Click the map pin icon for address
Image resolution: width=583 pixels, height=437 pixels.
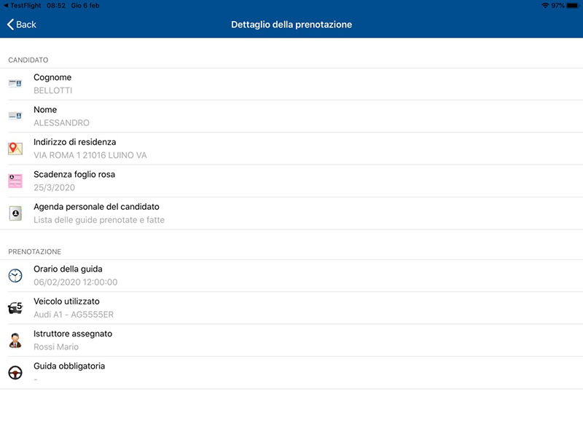[x=15, y=149]
